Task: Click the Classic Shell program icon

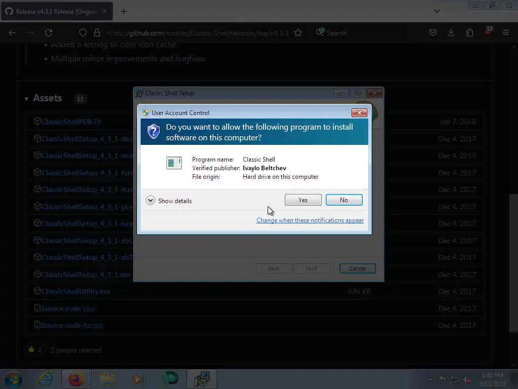Action: pyautogui.click(x=174, y=163)
